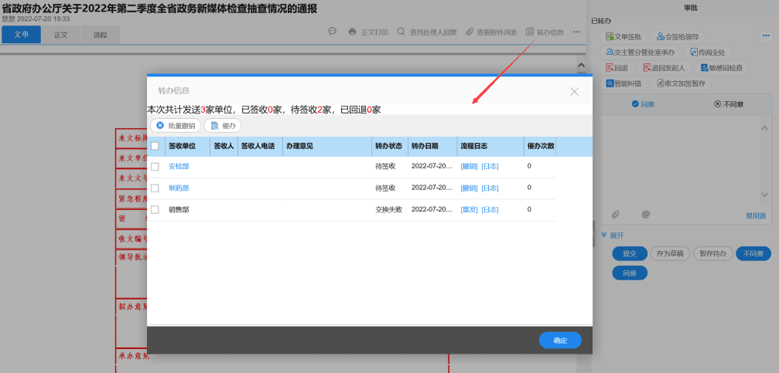Click 敏感词检查 button
Image resolution: width=779 pixels, height=373 pixels.
(721, 68)
